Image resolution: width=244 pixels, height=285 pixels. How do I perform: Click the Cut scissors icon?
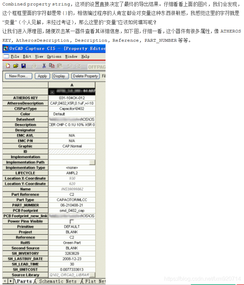(44, 66)
